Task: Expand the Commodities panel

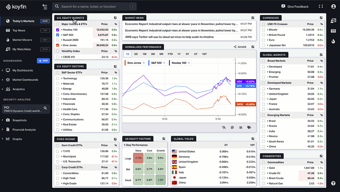Action: click(x=321, y=156)
